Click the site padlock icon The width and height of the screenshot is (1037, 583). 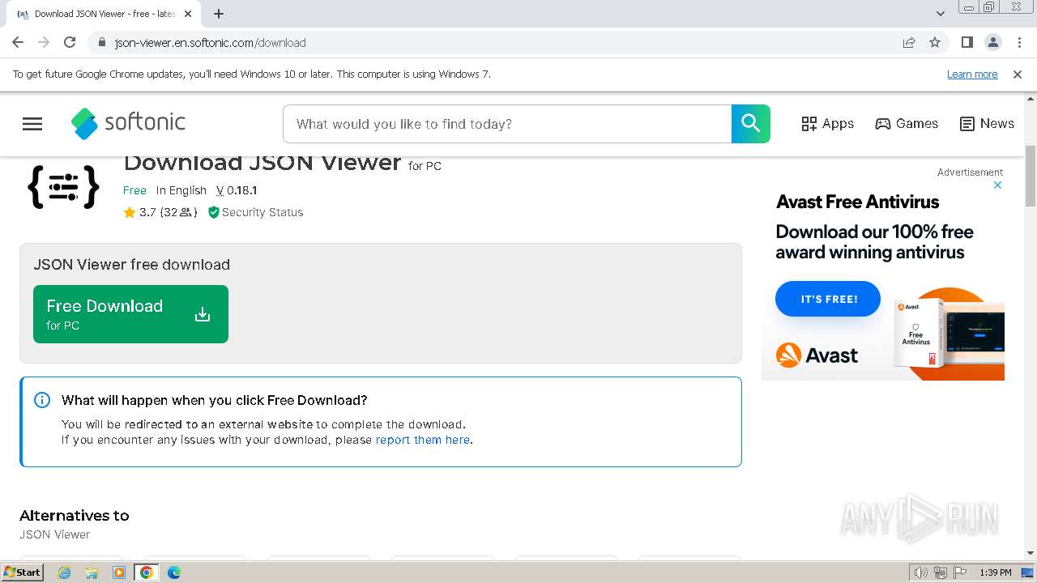102,43
